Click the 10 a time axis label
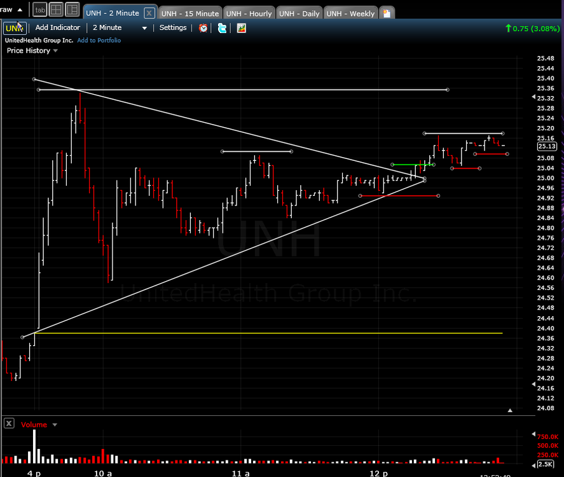 pyautogui.click(x=103, y=473)
